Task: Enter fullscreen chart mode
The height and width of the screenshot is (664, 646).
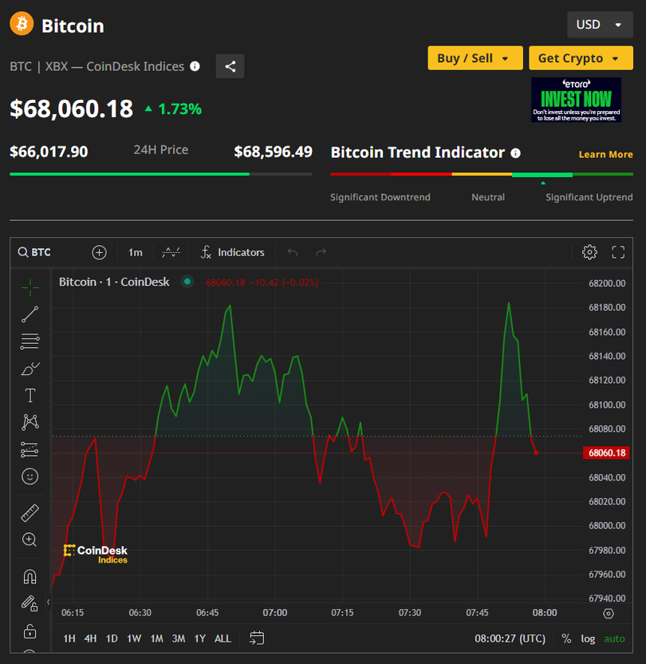Action: [x=618, y=252]
